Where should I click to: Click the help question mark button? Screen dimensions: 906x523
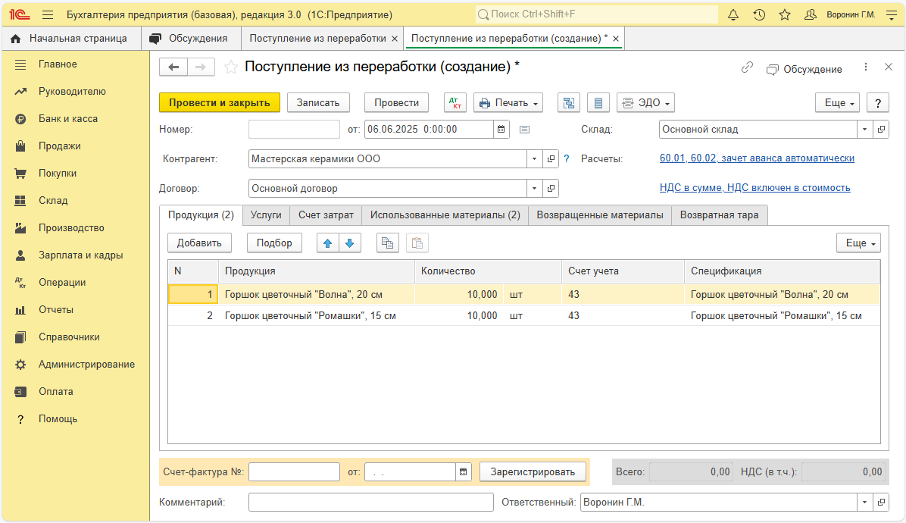(x=878, y=103)
